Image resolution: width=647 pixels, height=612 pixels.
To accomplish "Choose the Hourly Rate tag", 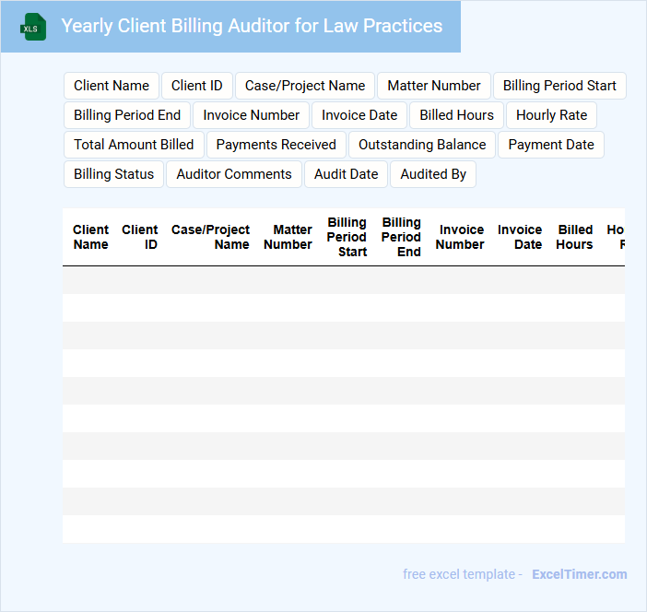I will tap(551, 115).
